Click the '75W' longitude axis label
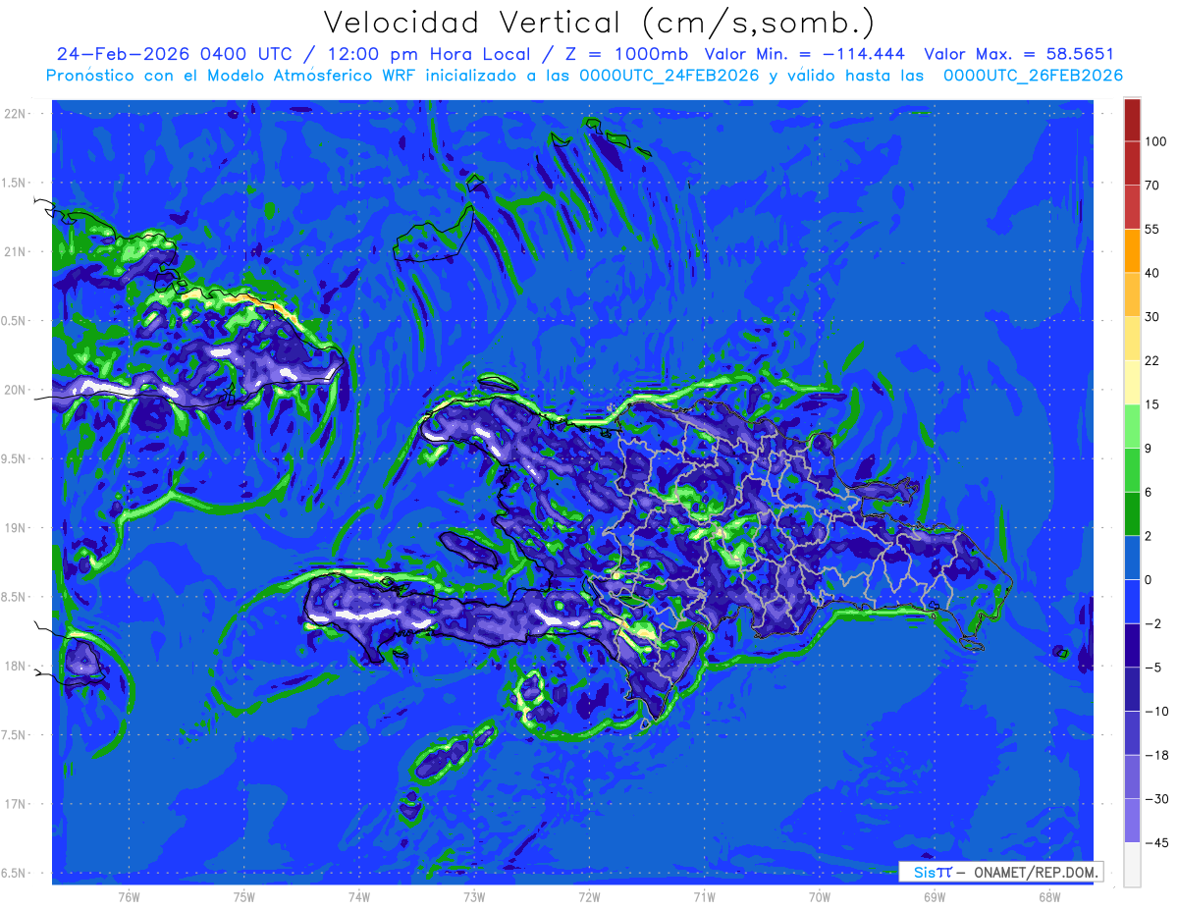Screen dimensions: 1178x910 243,896
